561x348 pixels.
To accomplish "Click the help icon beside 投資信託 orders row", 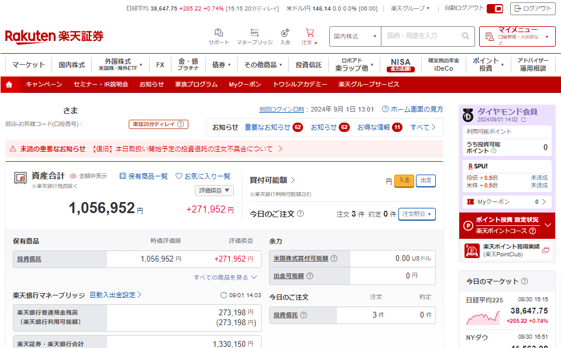I will (x=304, y=315).
